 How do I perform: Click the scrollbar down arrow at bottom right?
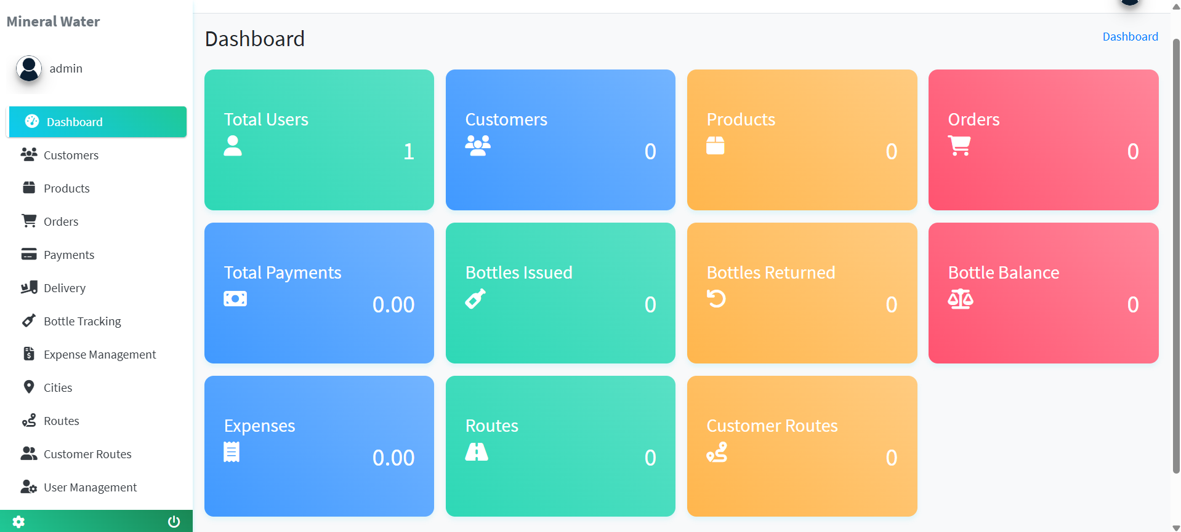1176,527
